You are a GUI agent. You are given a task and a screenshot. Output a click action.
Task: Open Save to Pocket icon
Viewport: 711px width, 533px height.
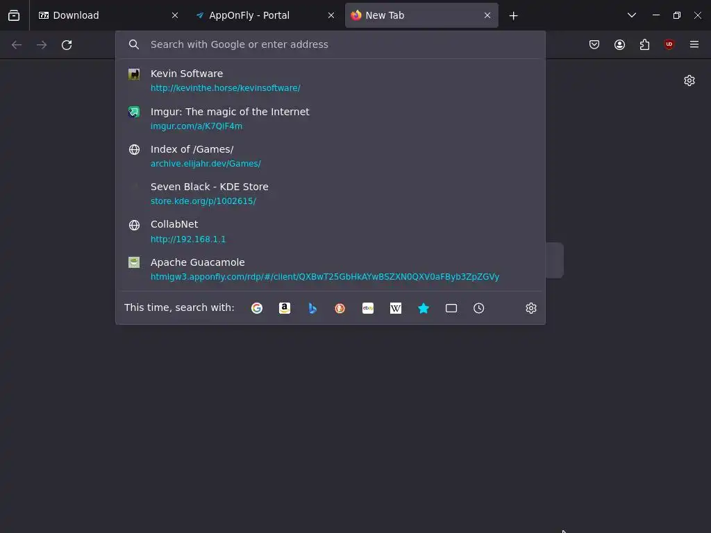tap(594, 44)
